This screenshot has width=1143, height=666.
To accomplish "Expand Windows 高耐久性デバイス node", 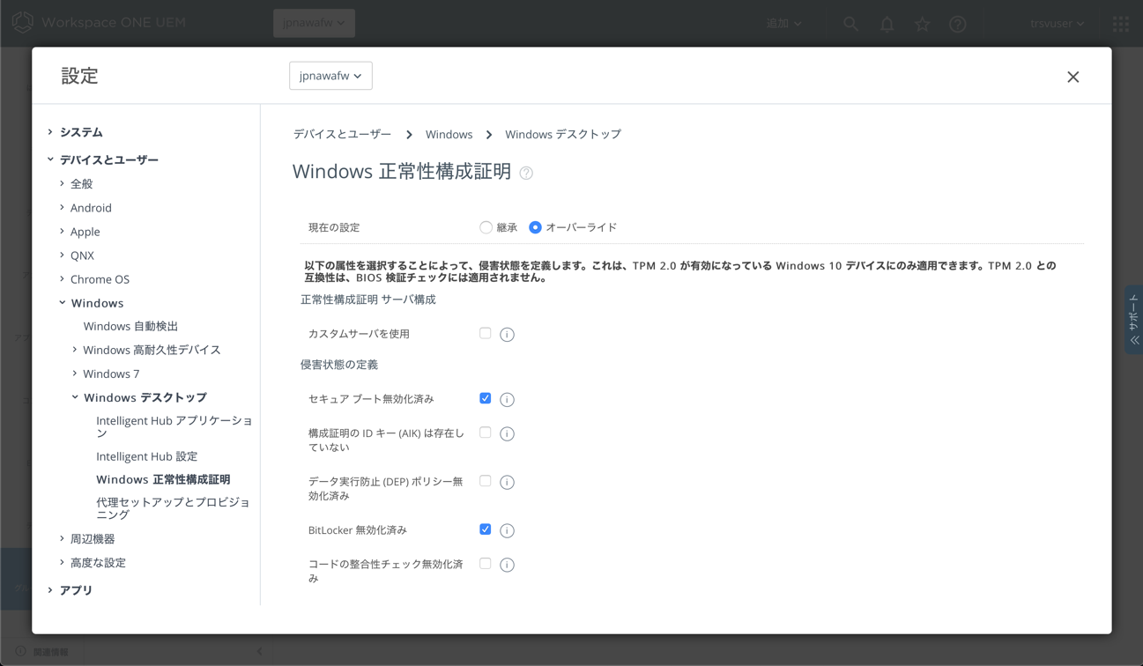I will point(75,350).
